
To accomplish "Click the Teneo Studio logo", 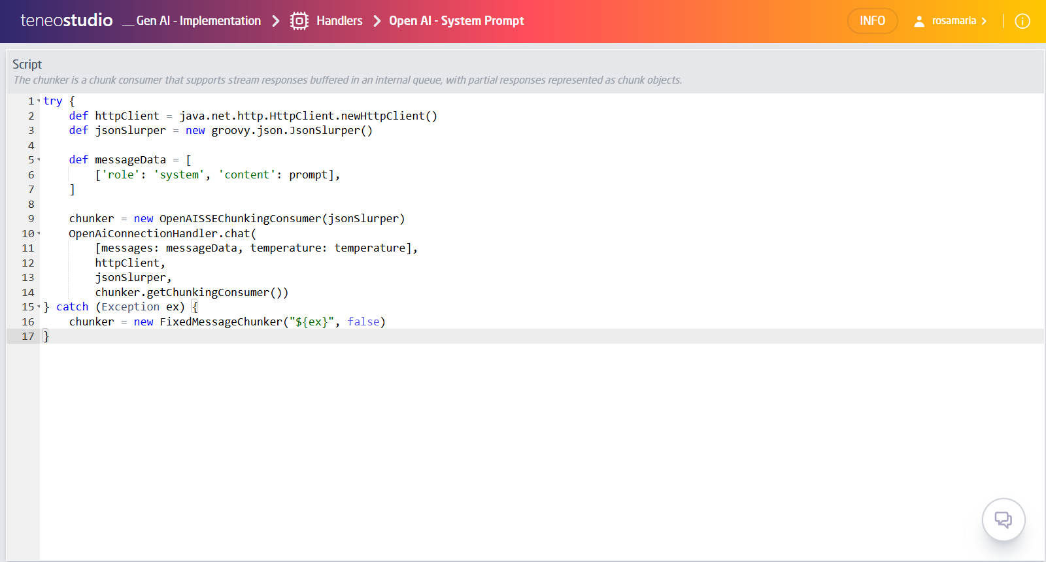I will click(x=67, y=20).
